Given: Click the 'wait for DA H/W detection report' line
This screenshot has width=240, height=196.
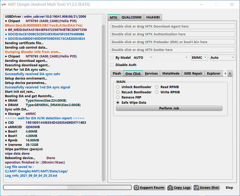Looking at the screenshot, I should (x=45, y=118).
